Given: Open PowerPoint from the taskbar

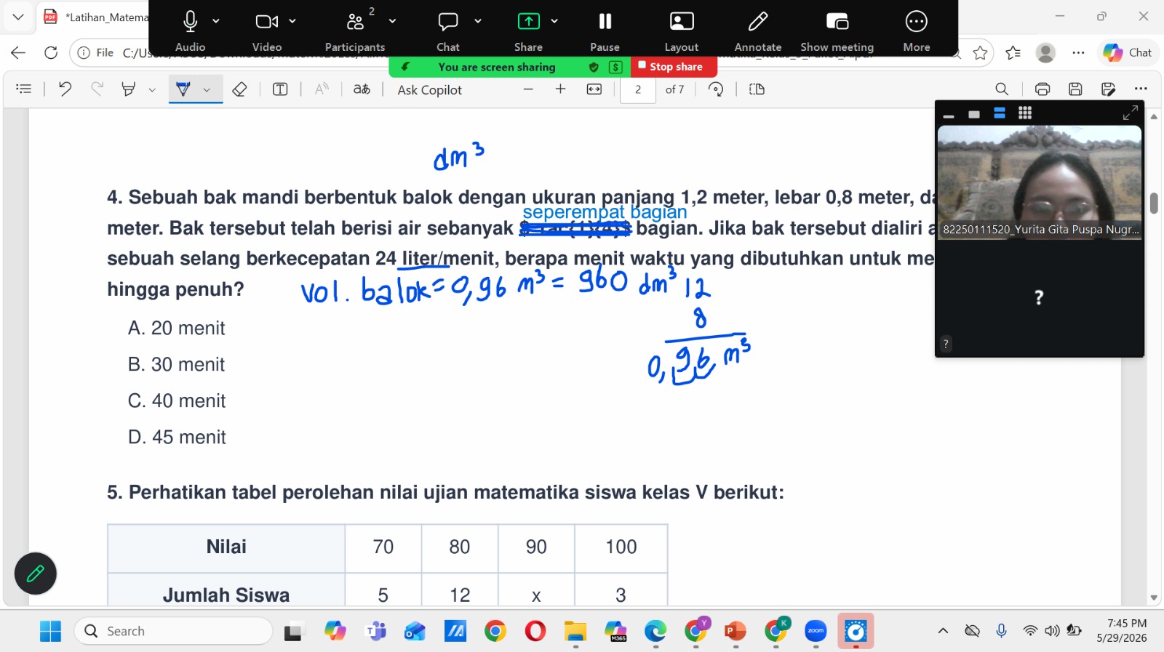Looking at the screenshot, I should [x=735, y=631].
